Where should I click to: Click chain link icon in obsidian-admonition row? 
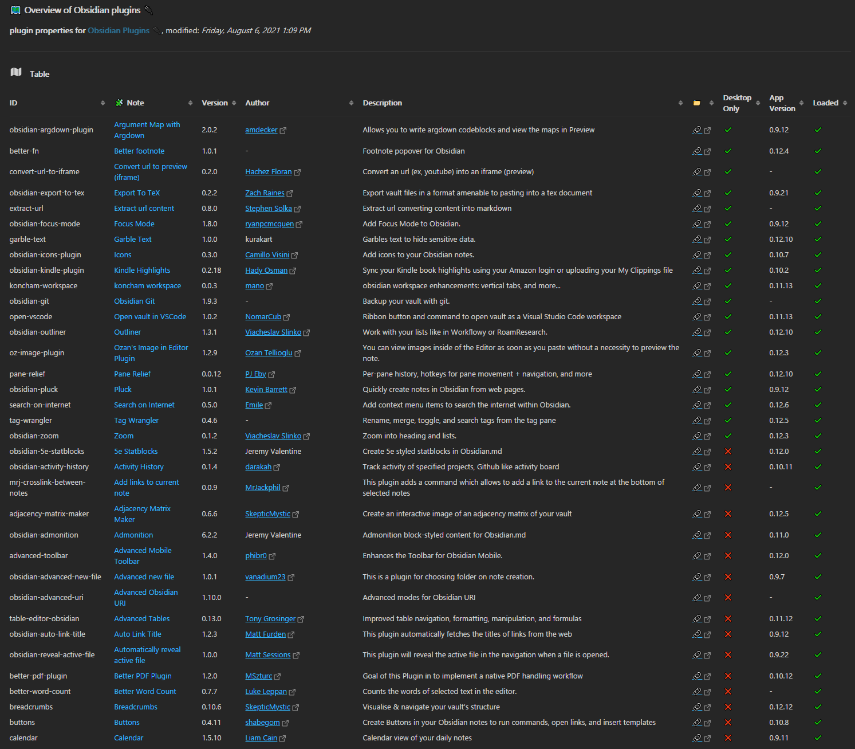click(697, 535)
